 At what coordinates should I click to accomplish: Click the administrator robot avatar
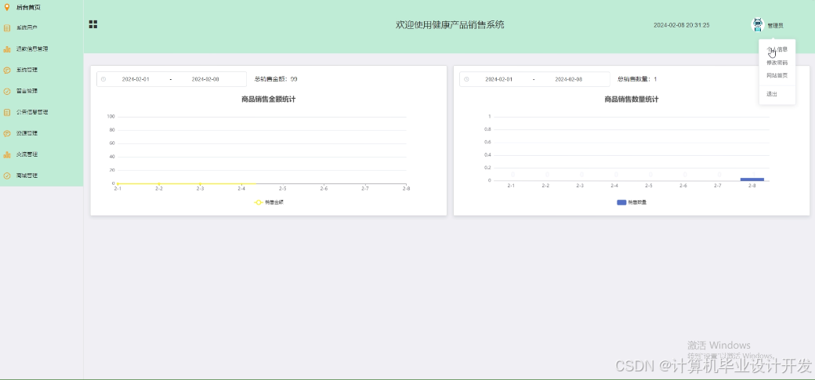point(757,24)
